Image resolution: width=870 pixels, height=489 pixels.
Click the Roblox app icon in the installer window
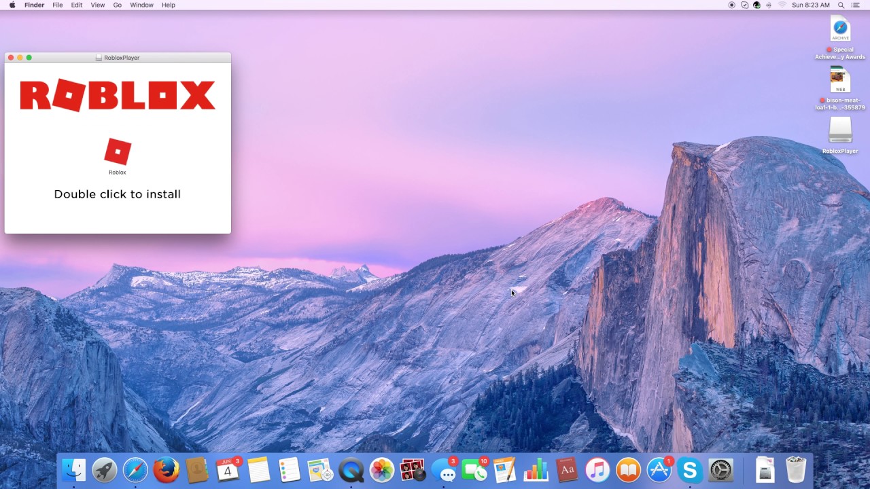click(x=118, y=151)
